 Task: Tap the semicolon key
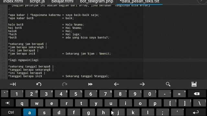162,112
